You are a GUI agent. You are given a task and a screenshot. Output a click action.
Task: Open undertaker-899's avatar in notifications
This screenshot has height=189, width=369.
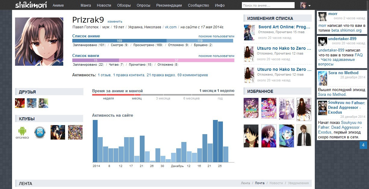pyautogui.click(x=323, y=41)
